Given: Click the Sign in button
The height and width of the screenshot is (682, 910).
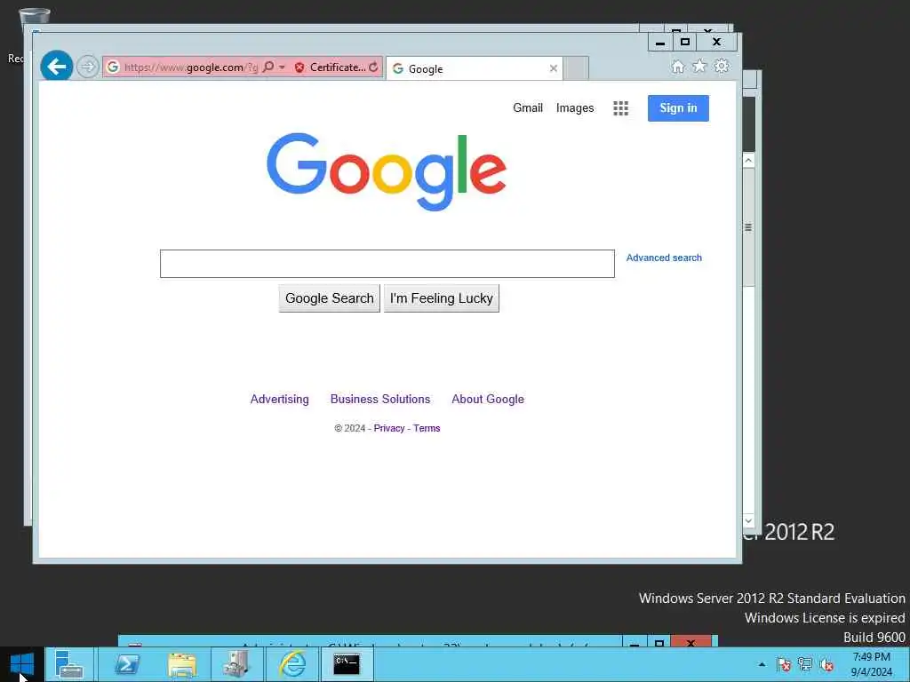Looking at the screenshot, I should 678,107.
